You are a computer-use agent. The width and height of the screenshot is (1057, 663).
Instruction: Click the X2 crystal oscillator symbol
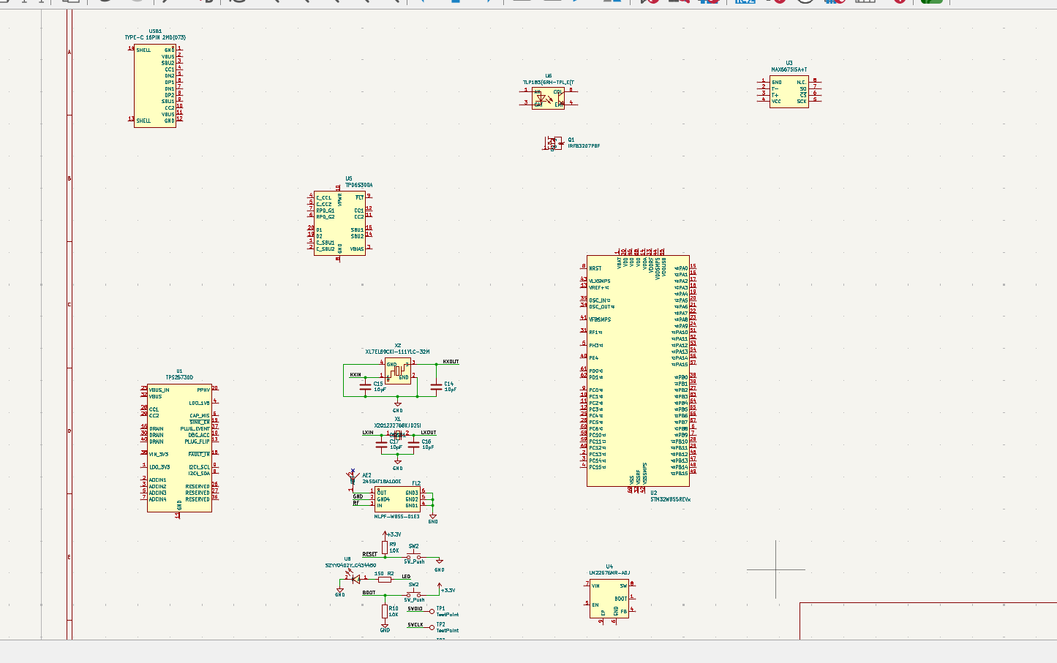tap(397, 371)
